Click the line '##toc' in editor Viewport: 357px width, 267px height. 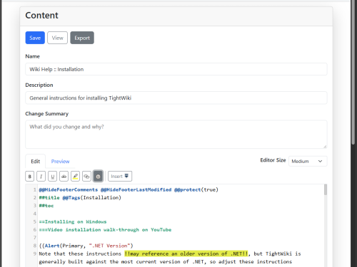click(x=46, y=206)
